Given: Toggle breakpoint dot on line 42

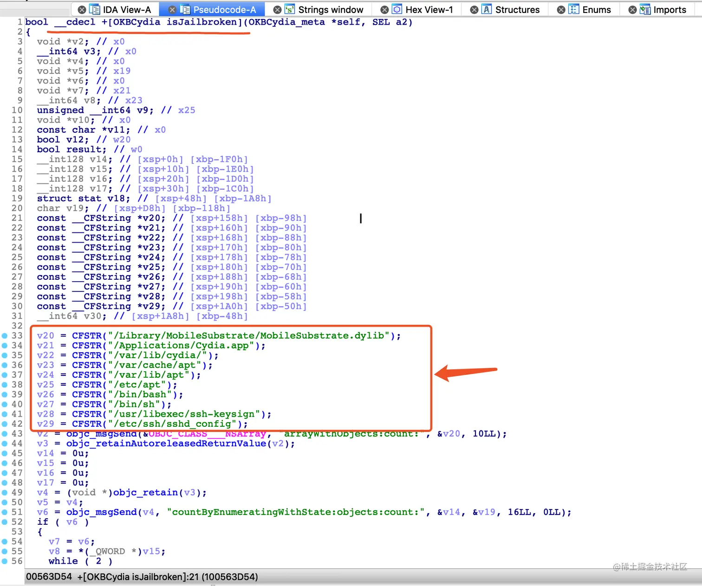Looking at the screenshot, I should 5,424.
